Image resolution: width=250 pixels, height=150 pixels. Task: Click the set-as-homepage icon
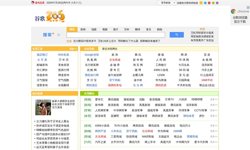(33, 2)
